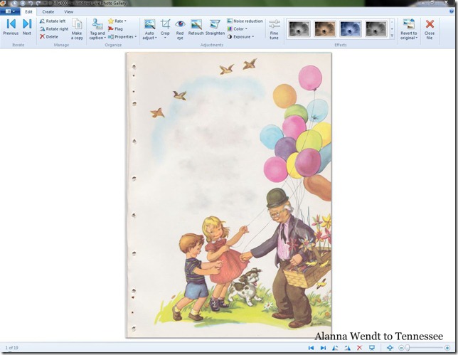Open Tag and caption menu
Screen dimensions: 458x355
click(97, 29)
